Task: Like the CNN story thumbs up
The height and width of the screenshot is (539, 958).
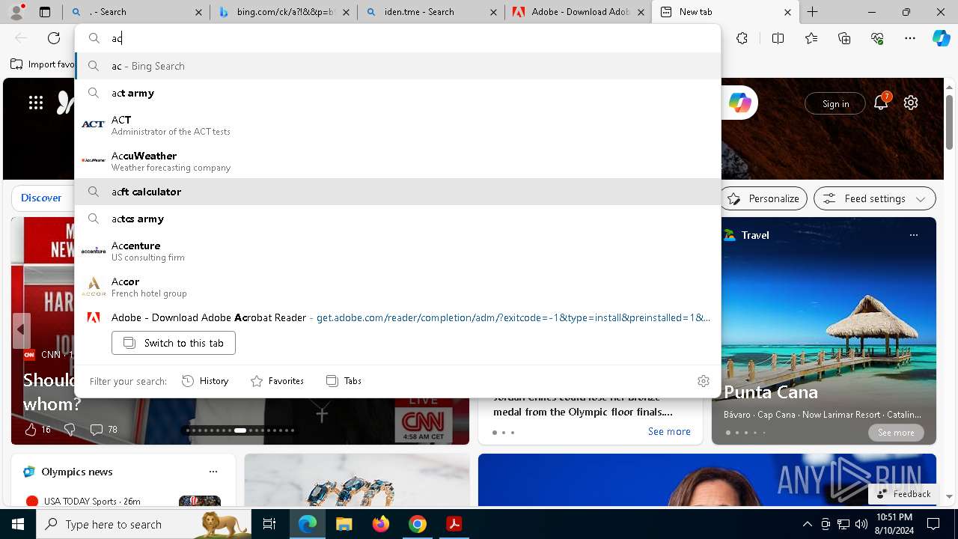Action: tap(31, 430)
